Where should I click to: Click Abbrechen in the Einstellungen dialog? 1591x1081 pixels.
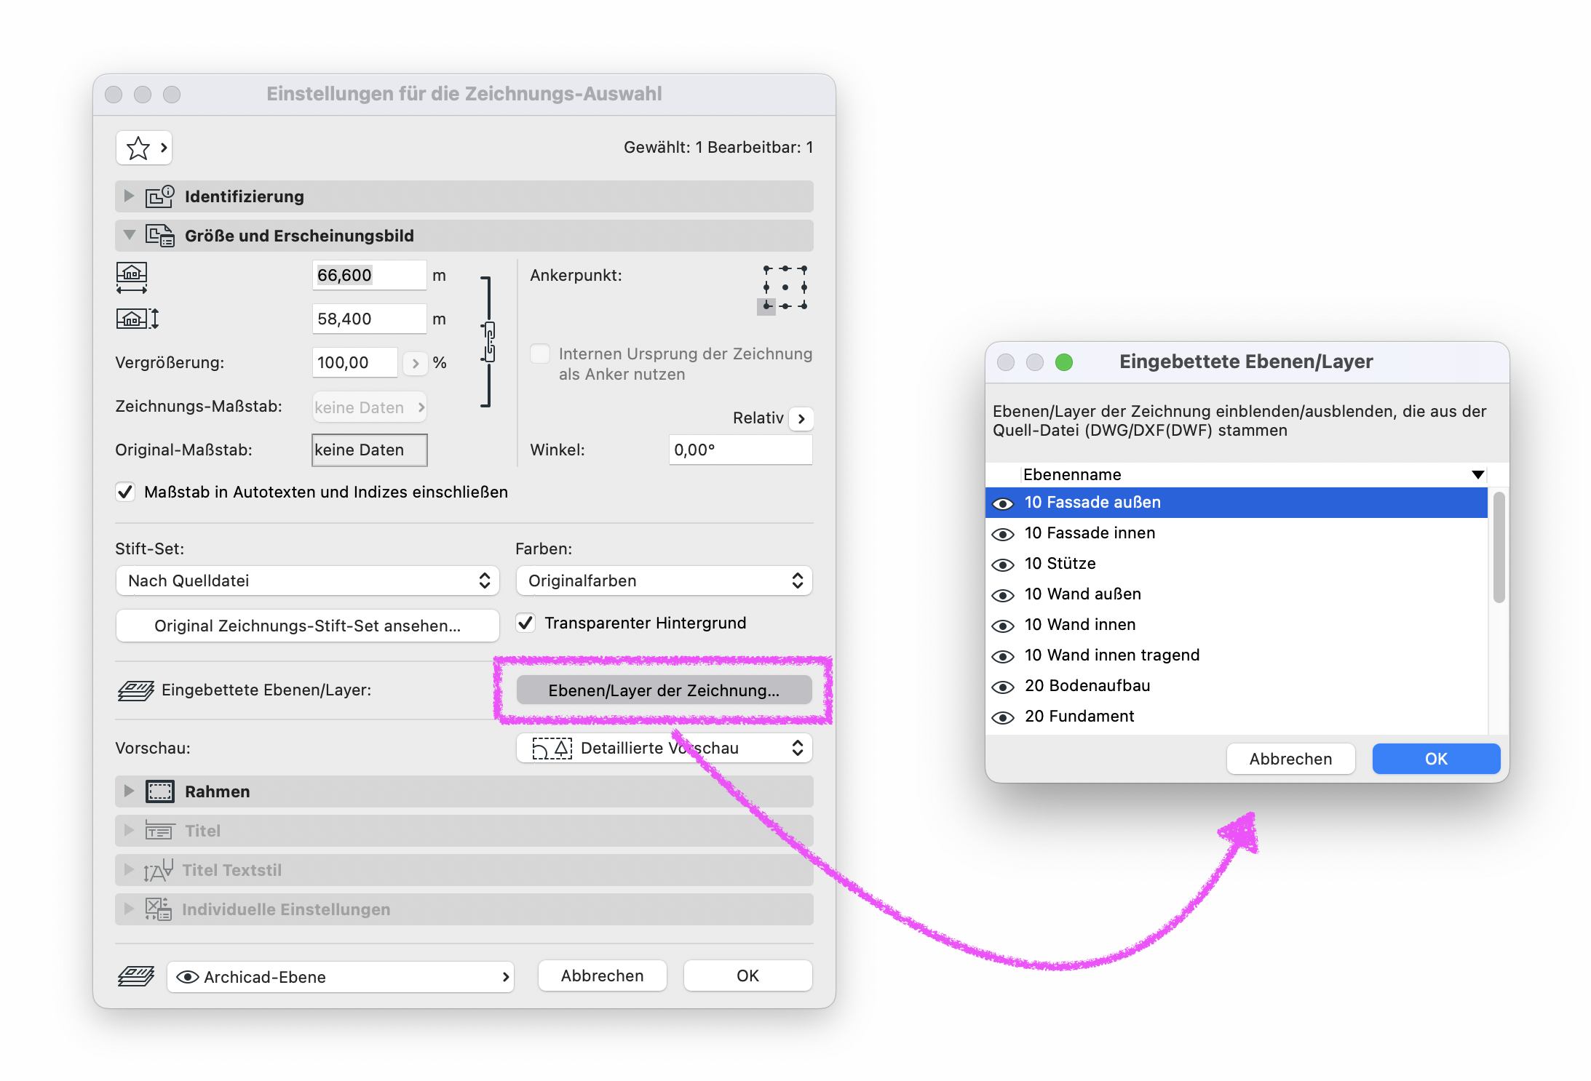[603, 976]
